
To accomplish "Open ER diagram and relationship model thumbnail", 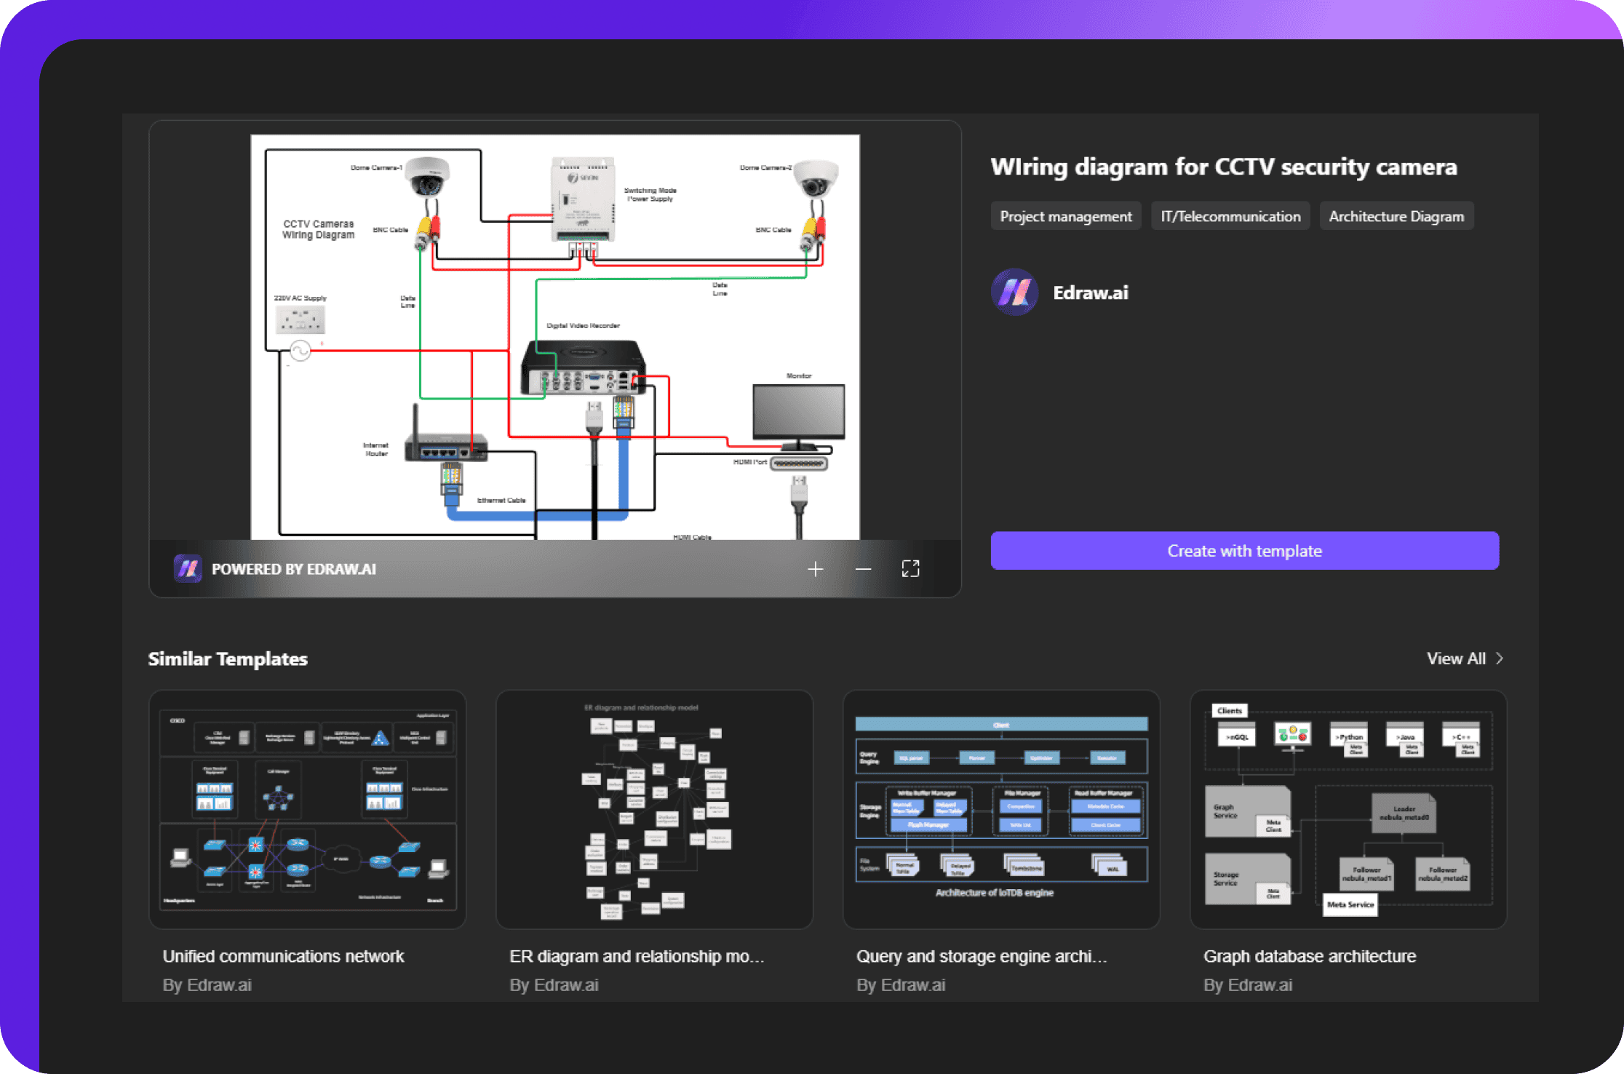I will click(654, 809).
